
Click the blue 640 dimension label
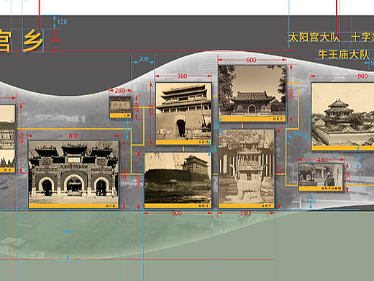(68, 231)
